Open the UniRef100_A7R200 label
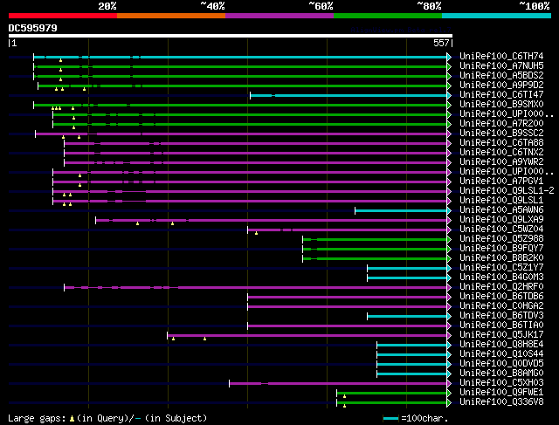The width and height of the screenshot is (559, 425). (x=501, y=124)
